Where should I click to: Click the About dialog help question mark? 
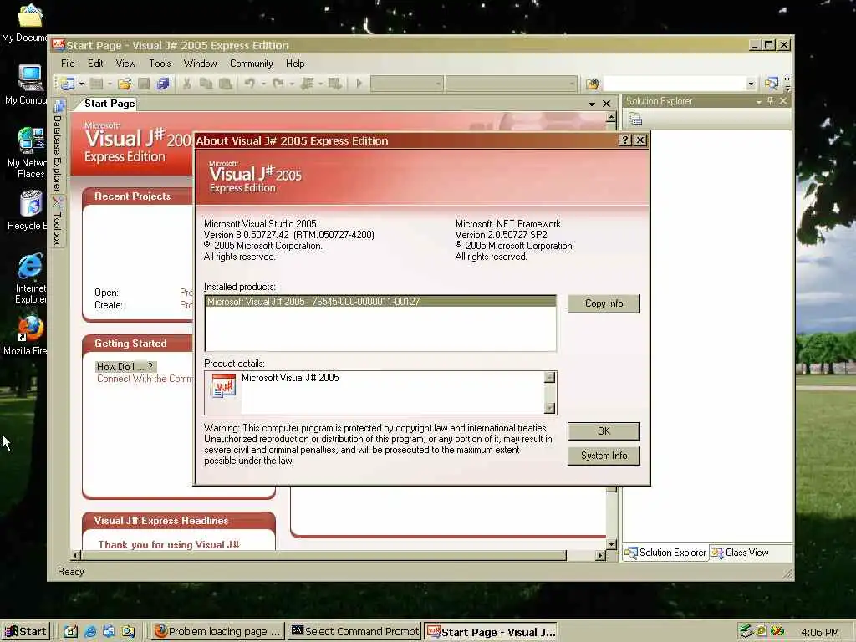coord(625,140)
